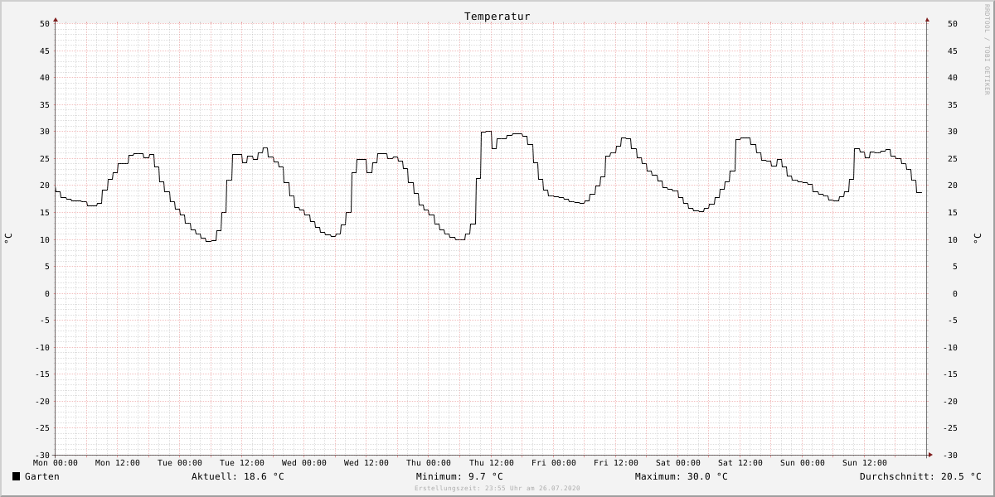Image resolution: width=995 pixels, height=497 pixels.
Task: Click the left axis value 30
Action: point(45,131)
